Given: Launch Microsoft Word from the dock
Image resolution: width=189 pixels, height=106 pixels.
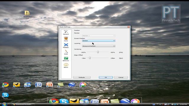Looking at the screenshot, I should coord(94,101).
